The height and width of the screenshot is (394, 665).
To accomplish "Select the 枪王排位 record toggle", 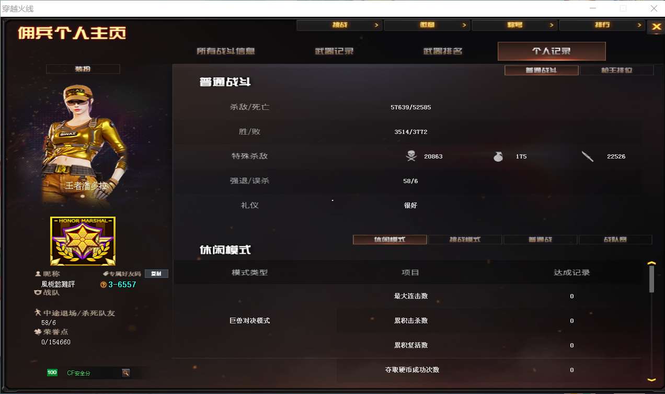I will [x=617, y=70].
